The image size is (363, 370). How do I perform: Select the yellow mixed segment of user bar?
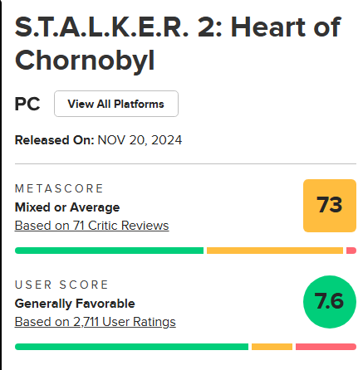point(272,347)
